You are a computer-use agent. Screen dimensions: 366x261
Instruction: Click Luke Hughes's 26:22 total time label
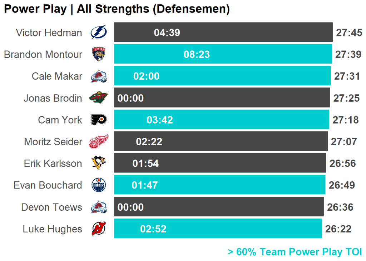coord(338,229)
